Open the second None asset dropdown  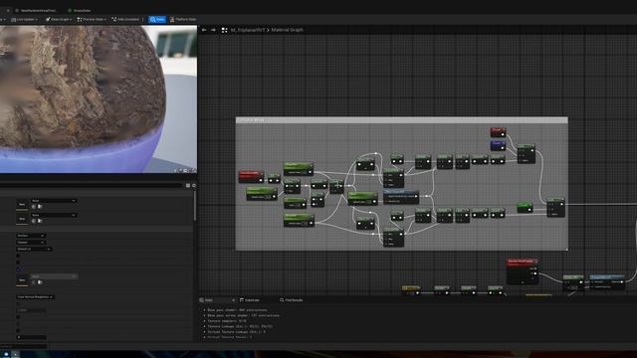[x=54, y=215]
